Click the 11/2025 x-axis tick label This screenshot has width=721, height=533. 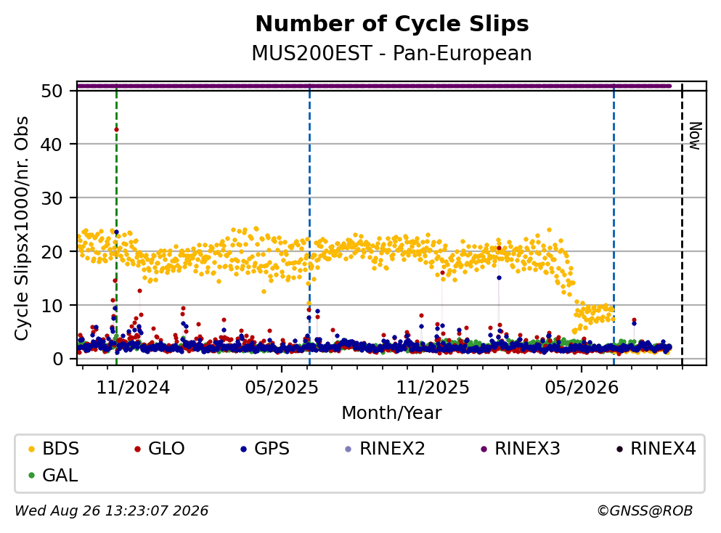coord(433,388)
